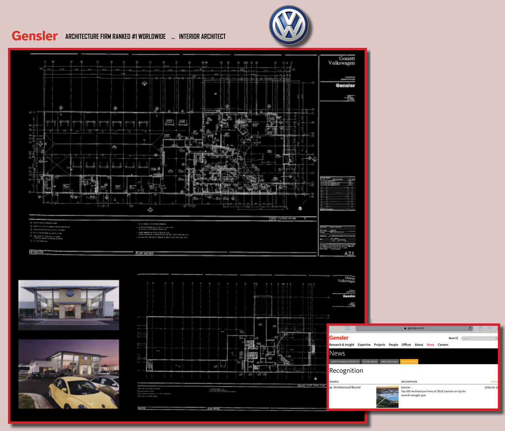Open Research & Insight menu
The width and height of the screenshot is (505, 431).
tap(342, 345)
